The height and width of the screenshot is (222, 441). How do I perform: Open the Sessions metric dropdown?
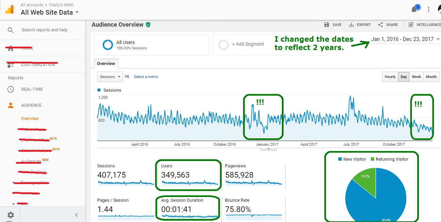[110, 77]
